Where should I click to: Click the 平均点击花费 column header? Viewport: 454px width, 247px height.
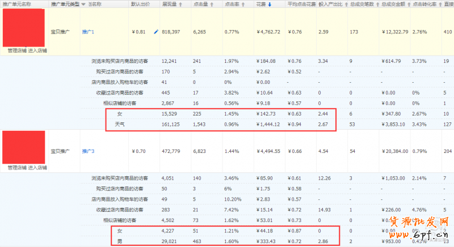(301, 5)
